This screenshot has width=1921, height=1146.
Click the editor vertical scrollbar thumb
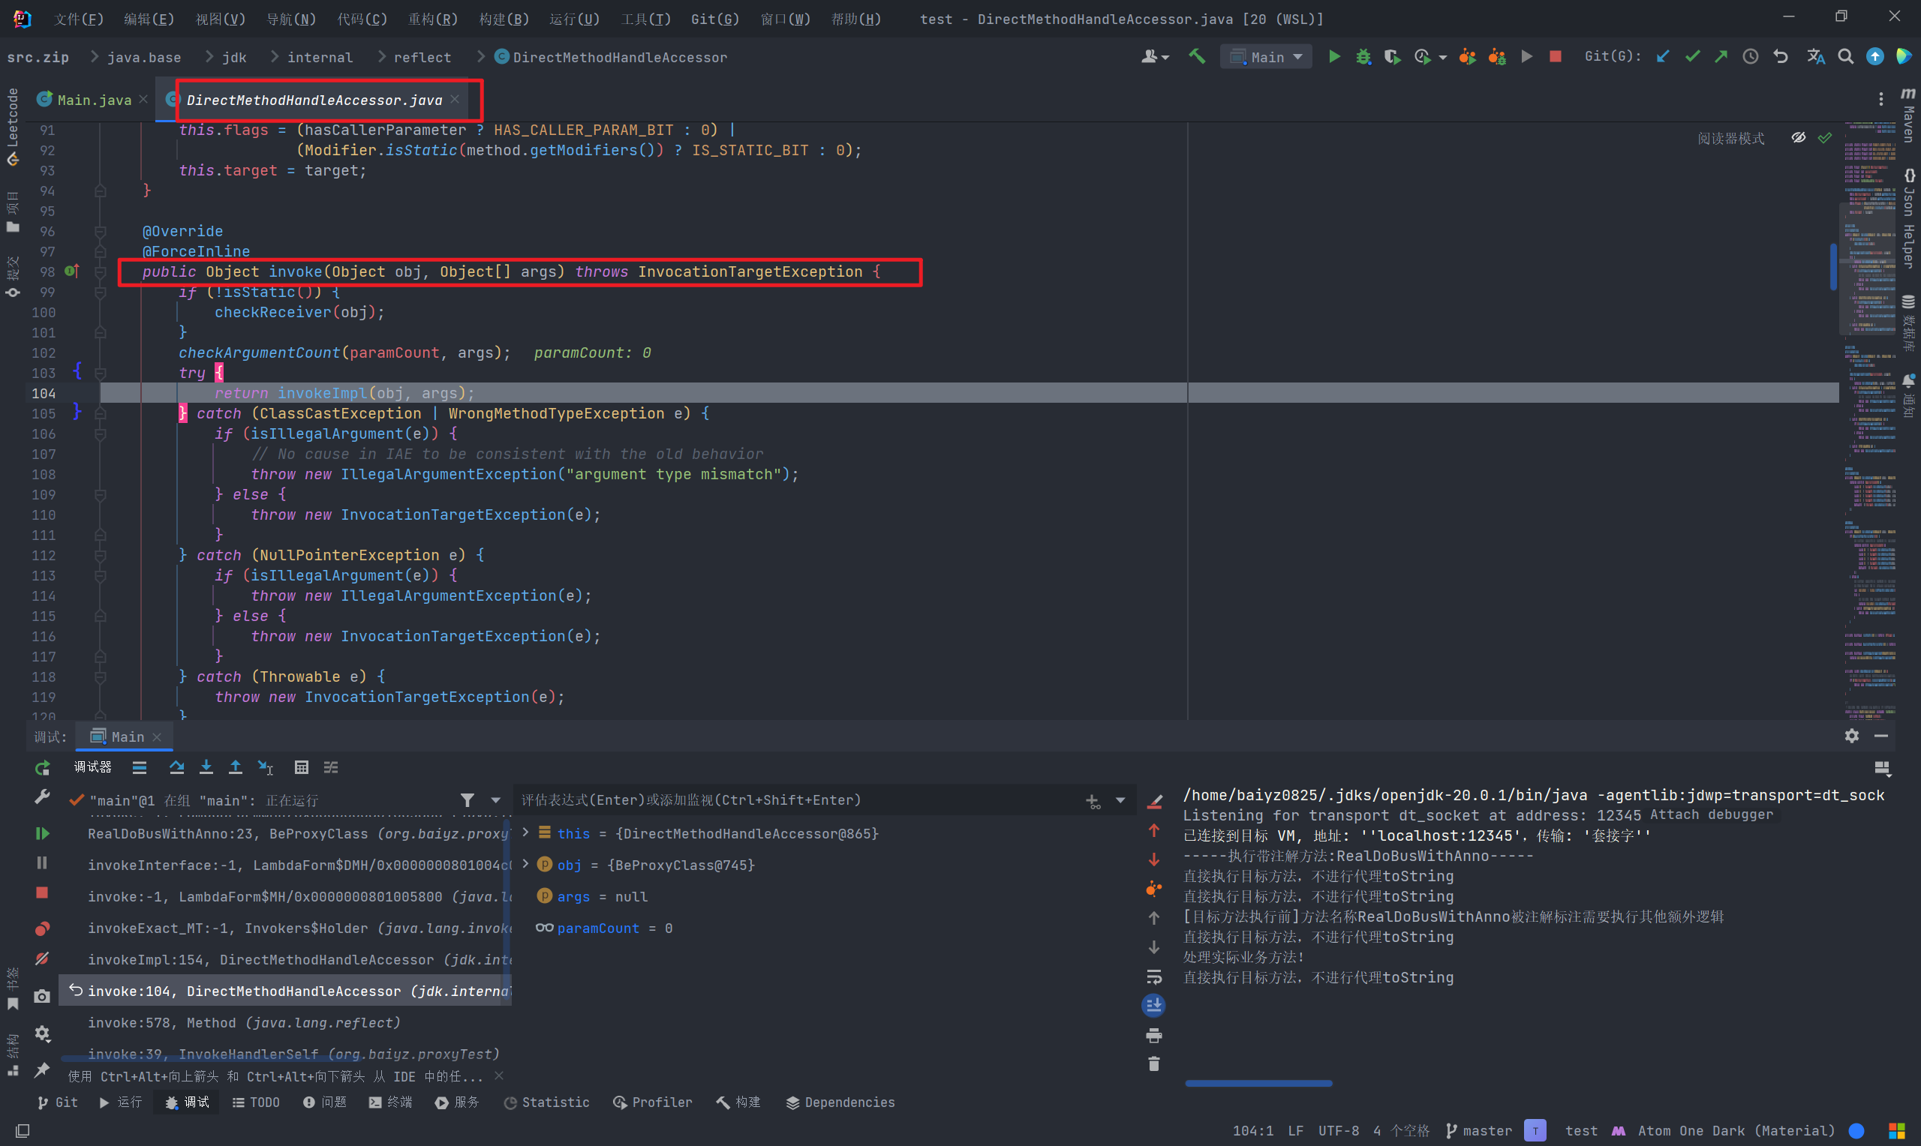[x=1833, y=267]
